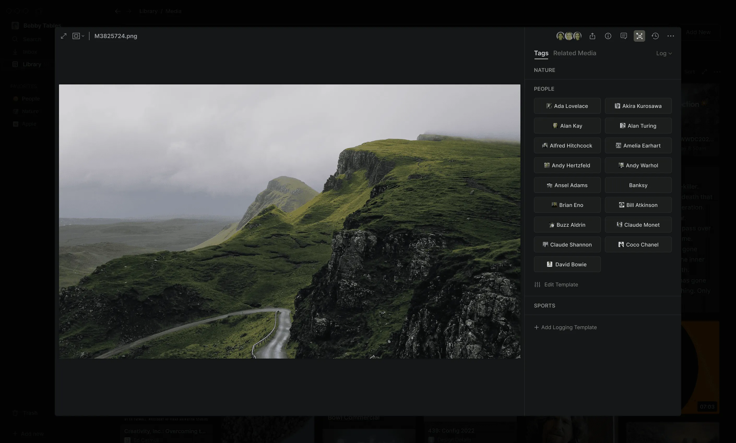The width and height of the screenshot is (736, 443).
Task: Apply the Brian Eno tag
Action: pyautogui.click(x=567, y=205)
